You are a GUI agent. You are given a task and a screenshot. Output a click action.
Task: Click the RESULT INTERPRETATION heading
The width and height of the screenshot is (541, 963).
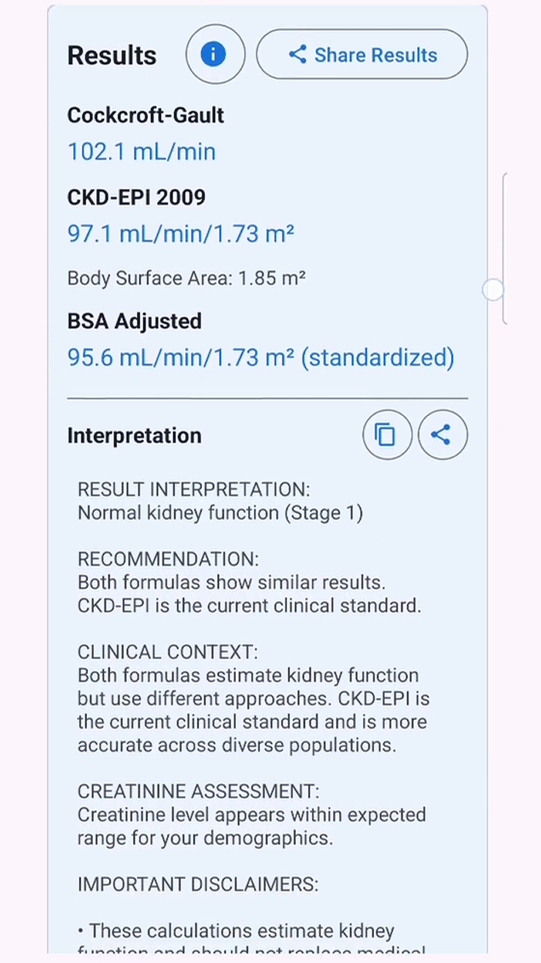pyautogui.click(x=193, y=489)
